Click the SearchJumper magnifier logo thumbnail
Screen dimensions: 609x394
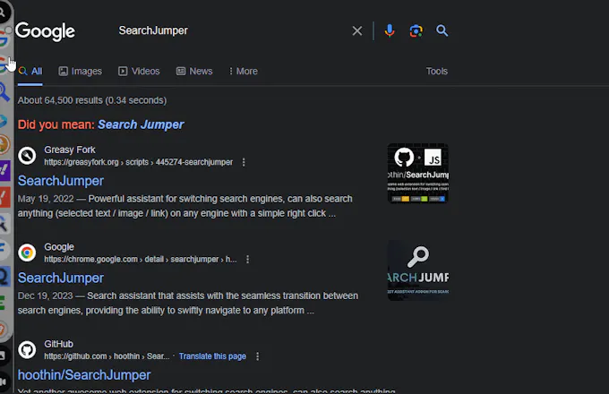click(418, 270)
